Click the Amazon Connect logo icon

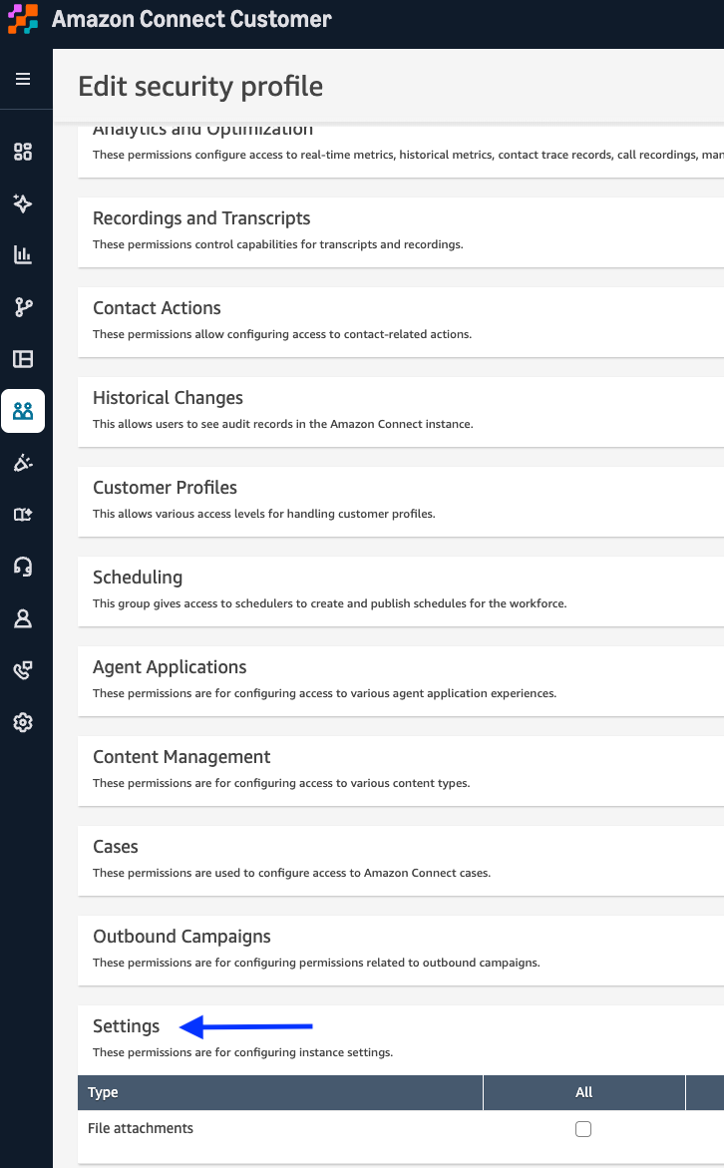coord(22,19)
